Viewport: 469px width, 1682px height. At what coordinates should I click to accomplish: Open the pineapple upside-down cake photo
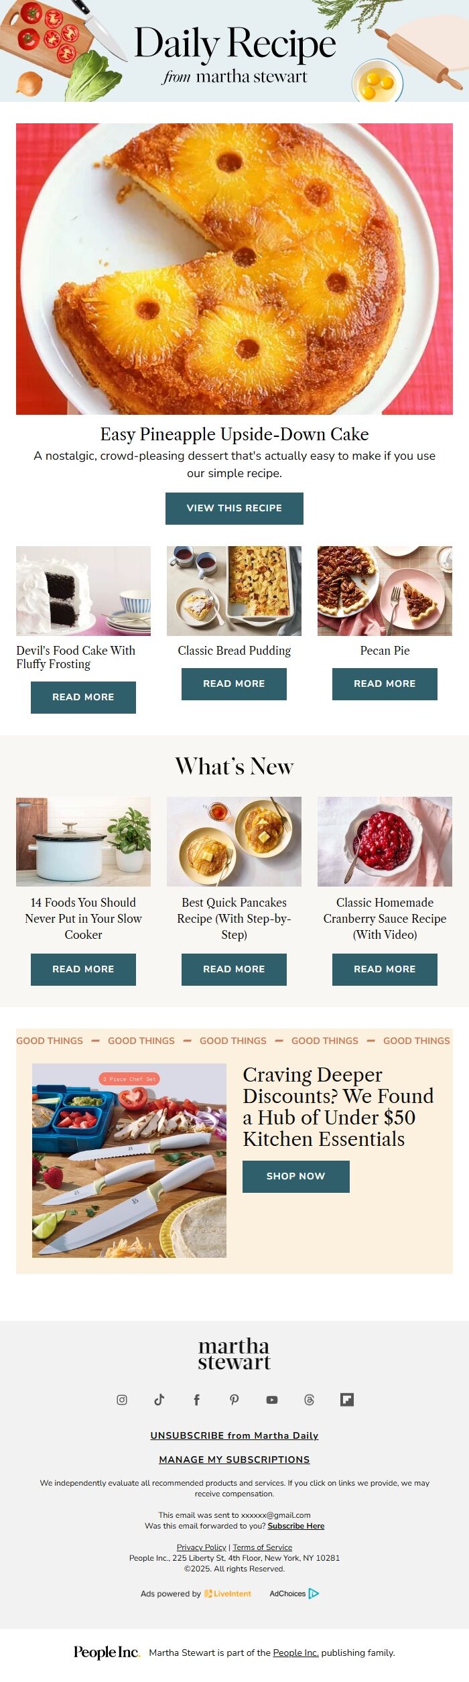point(234,269)
